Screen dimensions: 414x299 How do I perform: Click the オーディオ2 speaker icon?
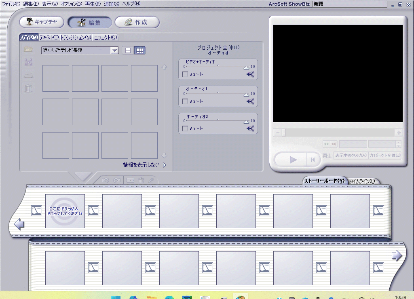click(x=250, y=128)
